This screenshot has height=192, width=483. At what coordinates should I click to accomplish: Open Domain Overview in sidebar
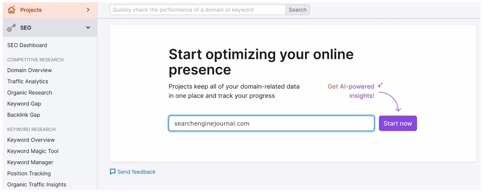tap(29, 70)
